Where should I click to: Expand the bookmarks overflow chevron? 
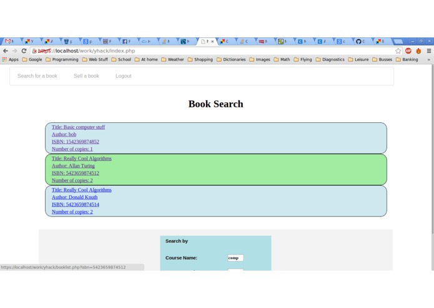tap(429, 59)
